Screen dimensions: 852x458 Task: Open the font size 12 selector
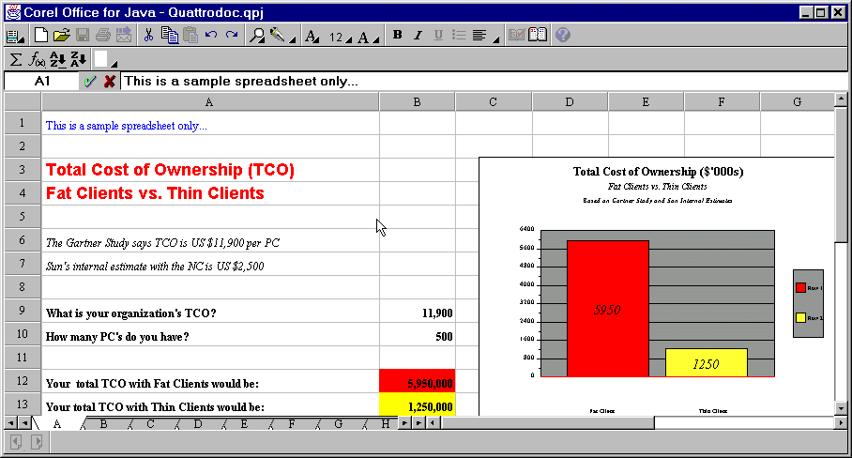click(x=341, y=37)
